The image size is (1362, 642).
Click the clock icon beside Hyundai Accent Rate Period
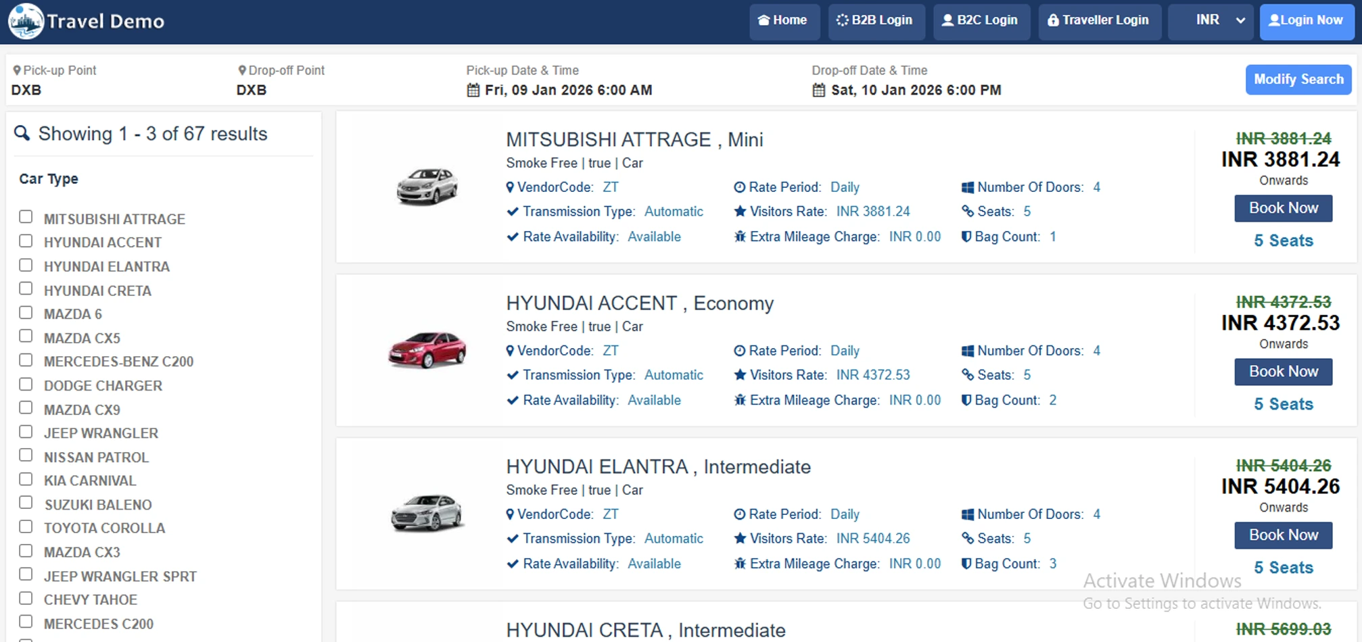pyautogui.click(x=740, y=351)
